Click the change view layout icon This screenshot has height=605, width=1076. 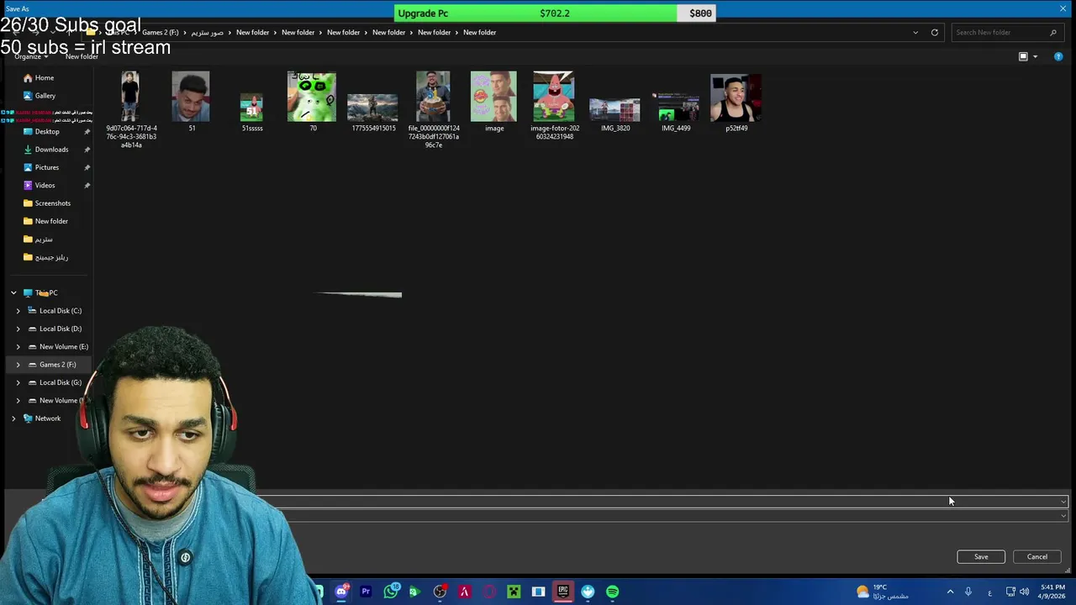(1023, 56)
